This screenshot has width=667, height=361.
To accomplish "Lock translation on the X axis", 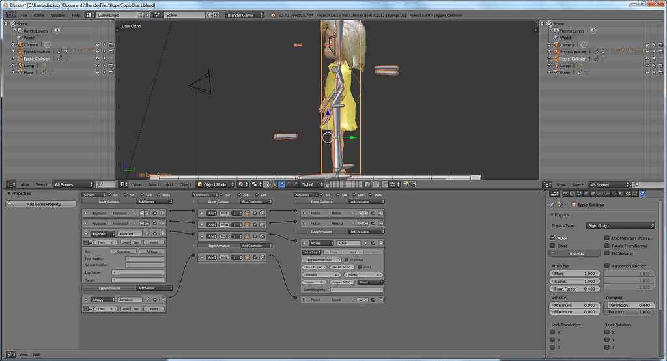I will point(552,332).
